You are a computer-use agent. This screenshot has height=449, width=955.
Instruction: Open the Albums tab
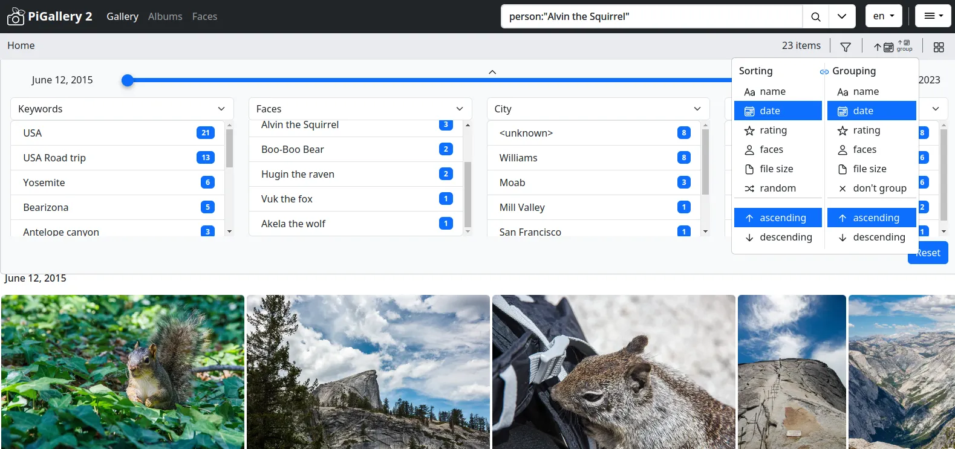click(165, 16)
